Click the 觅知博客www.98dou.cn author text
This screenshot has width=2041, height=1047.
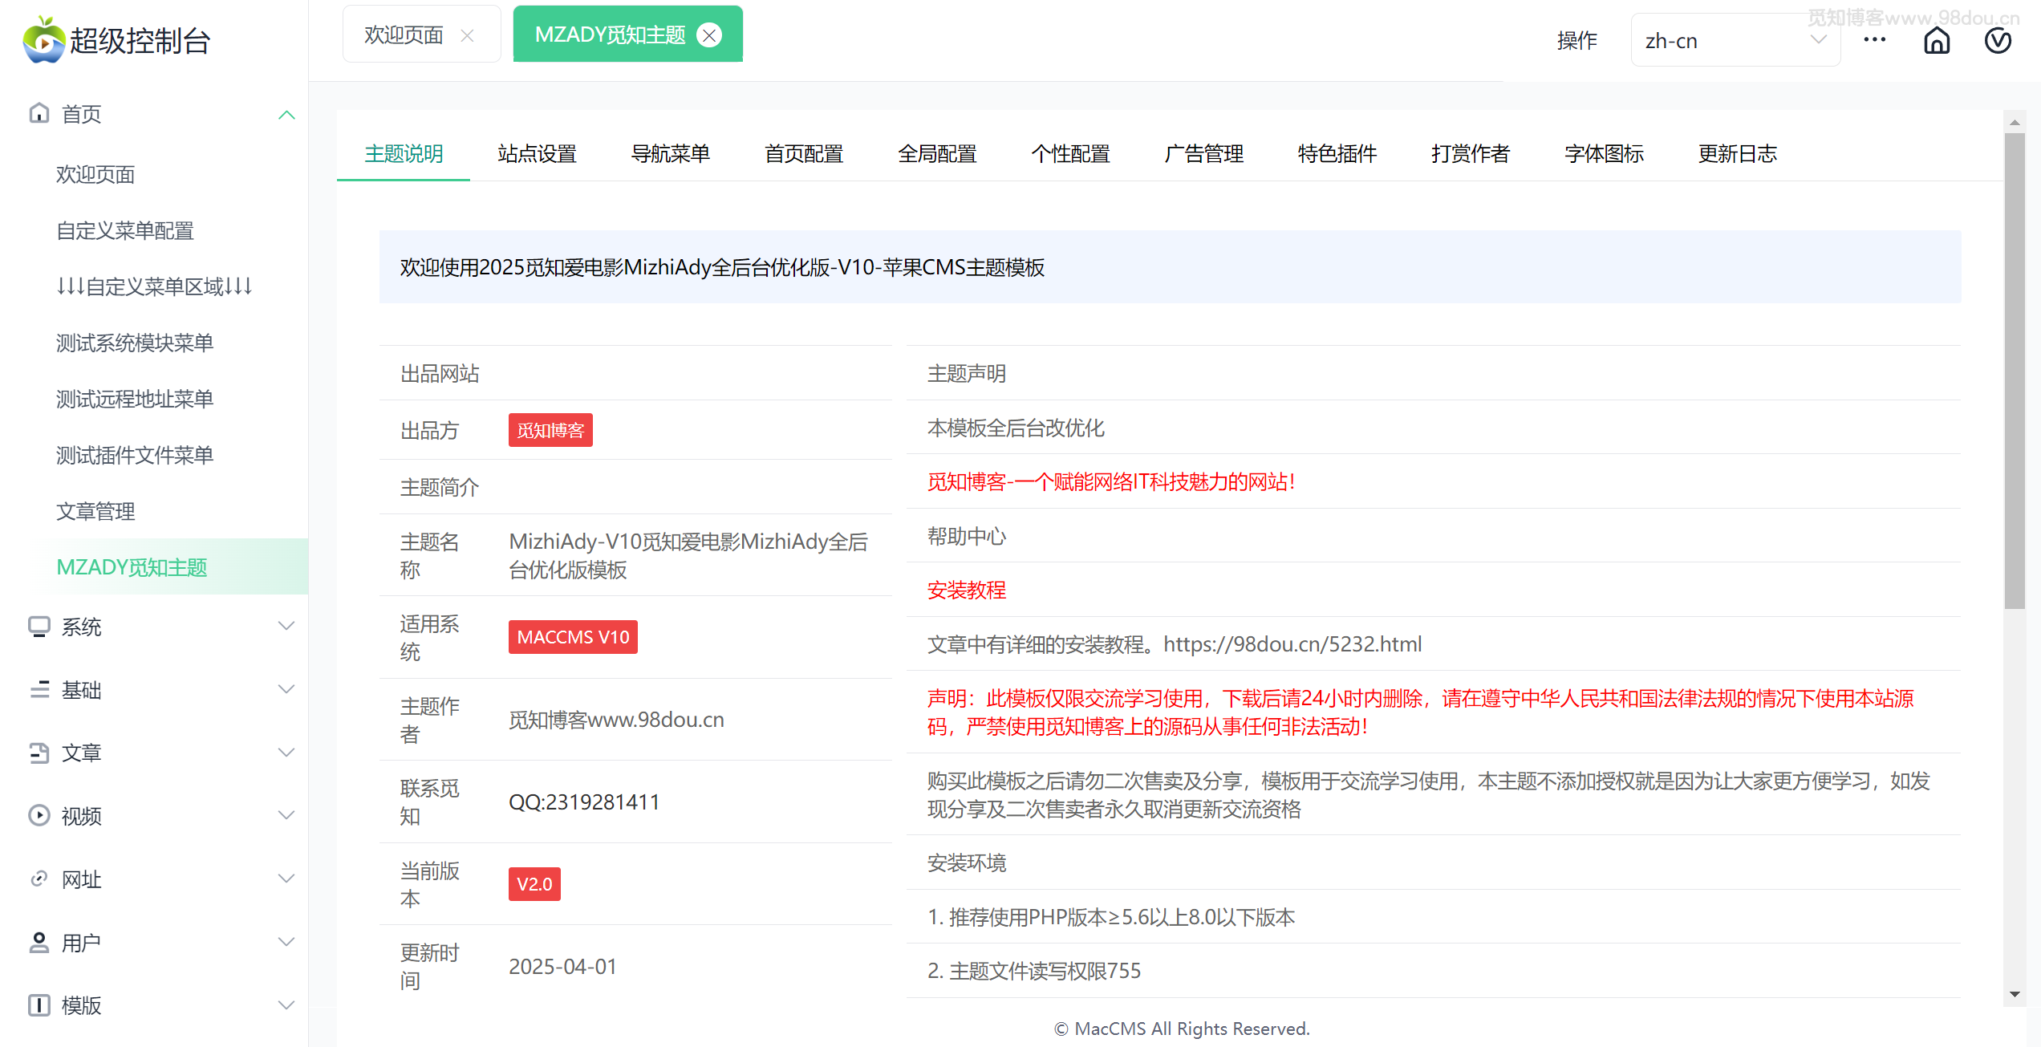pos(616,720)
